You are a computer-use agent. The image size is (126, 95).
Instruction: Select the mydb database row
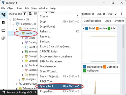coord(22,33)
